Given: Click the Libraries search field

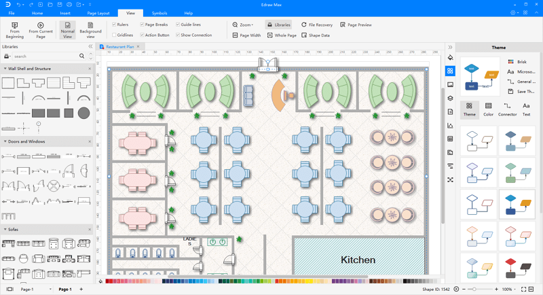Looking at the screenshot, I should coord(45,56).
